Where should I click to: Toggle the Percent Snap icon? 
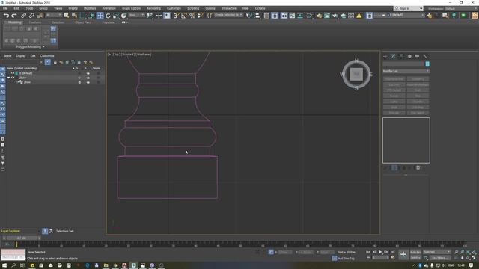pos(192,16)
